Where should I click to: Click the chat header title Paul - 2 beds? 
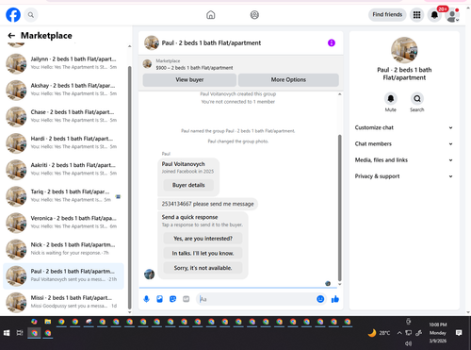pos(211,42)
